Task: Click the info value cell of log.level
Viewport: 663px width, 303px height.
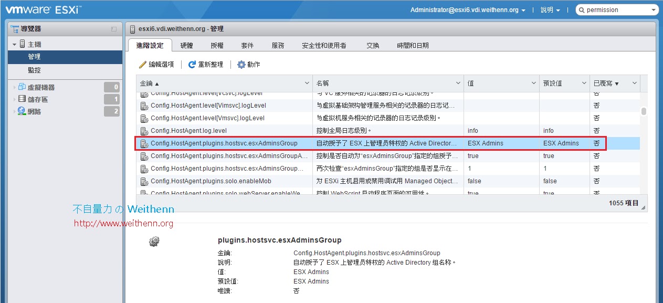Action: [472, 131]
